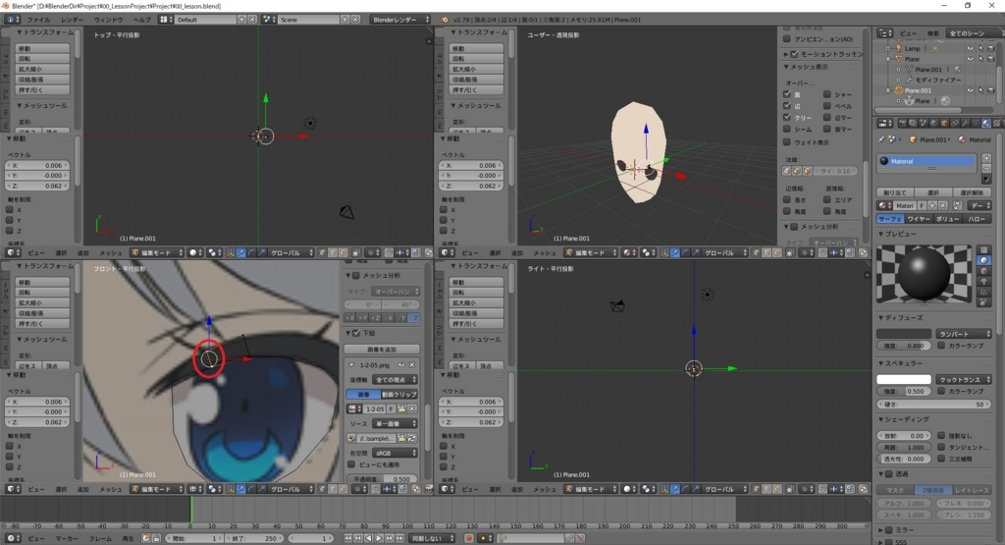Reload the background image with refresh icon
Image resolution: width=1005 pixels, height=545 pixels.
[x=412, y=439]
